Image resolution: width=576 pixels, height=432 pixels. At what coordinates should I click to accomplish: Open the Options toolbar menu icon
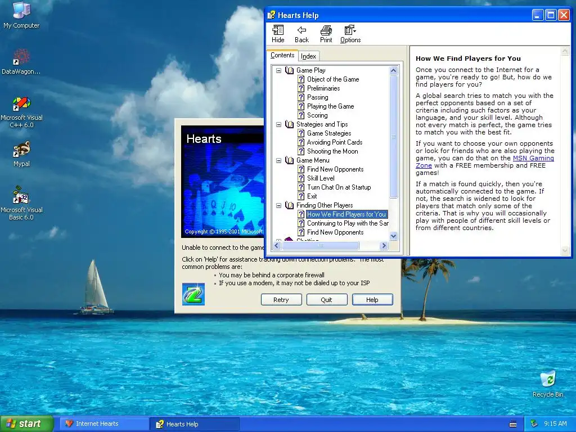click(x=350, y=30)
